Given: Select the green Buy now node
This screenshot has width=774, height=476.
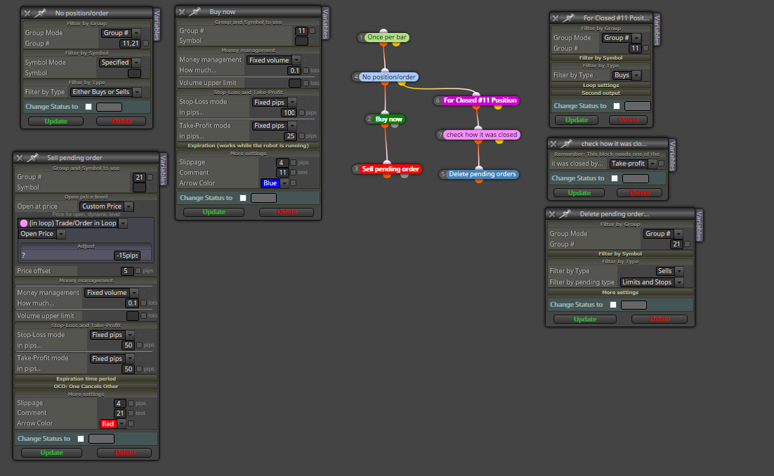Looking at the screenshot, I should [x=388, y=119].
